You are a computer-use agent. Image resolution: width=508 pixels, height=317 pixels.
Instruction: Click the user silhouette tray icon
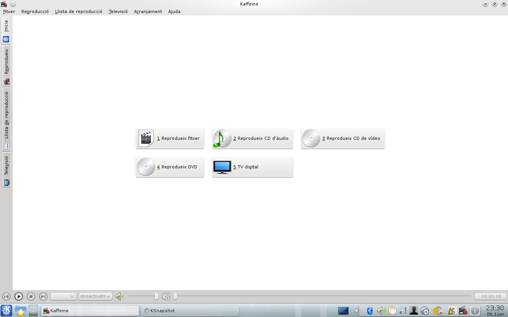(414, 311)
